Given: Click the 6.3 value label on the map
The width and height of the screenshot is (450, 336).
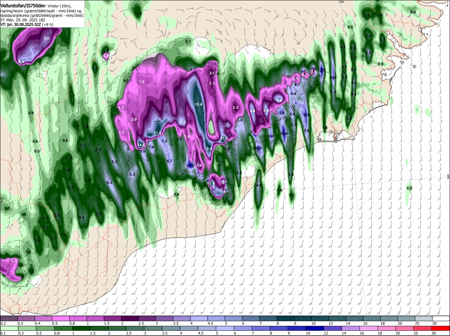Looking at the screenshot, I should coord(109,182).
